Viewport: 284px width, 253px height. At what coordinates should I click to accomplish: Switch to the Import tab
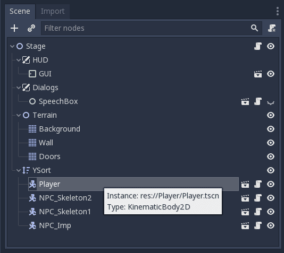pyautogui.click(x=53, y=11)
